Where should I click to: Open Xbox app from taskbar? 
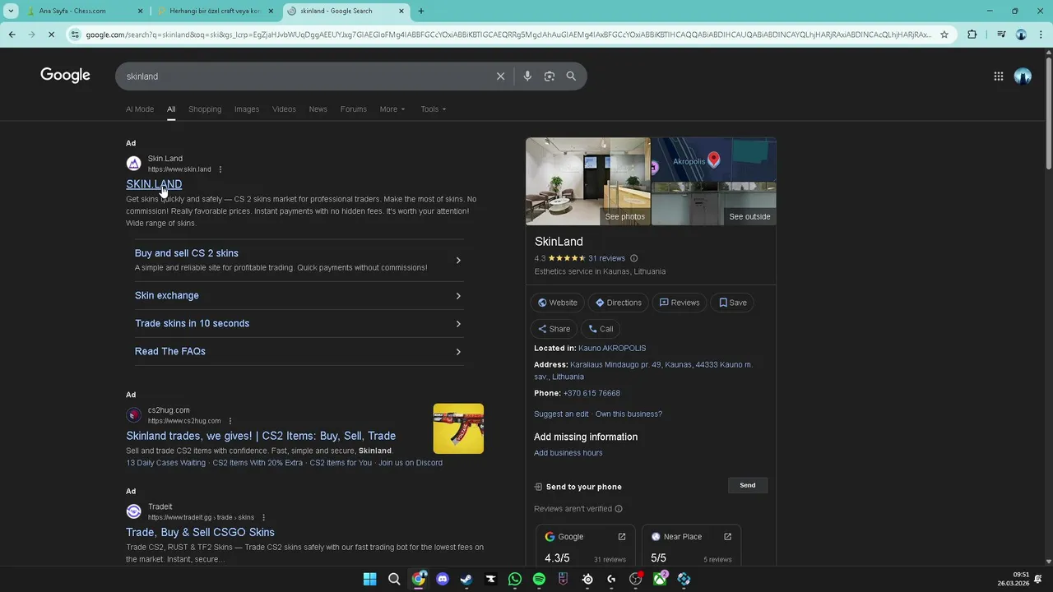tap(660, 579)
